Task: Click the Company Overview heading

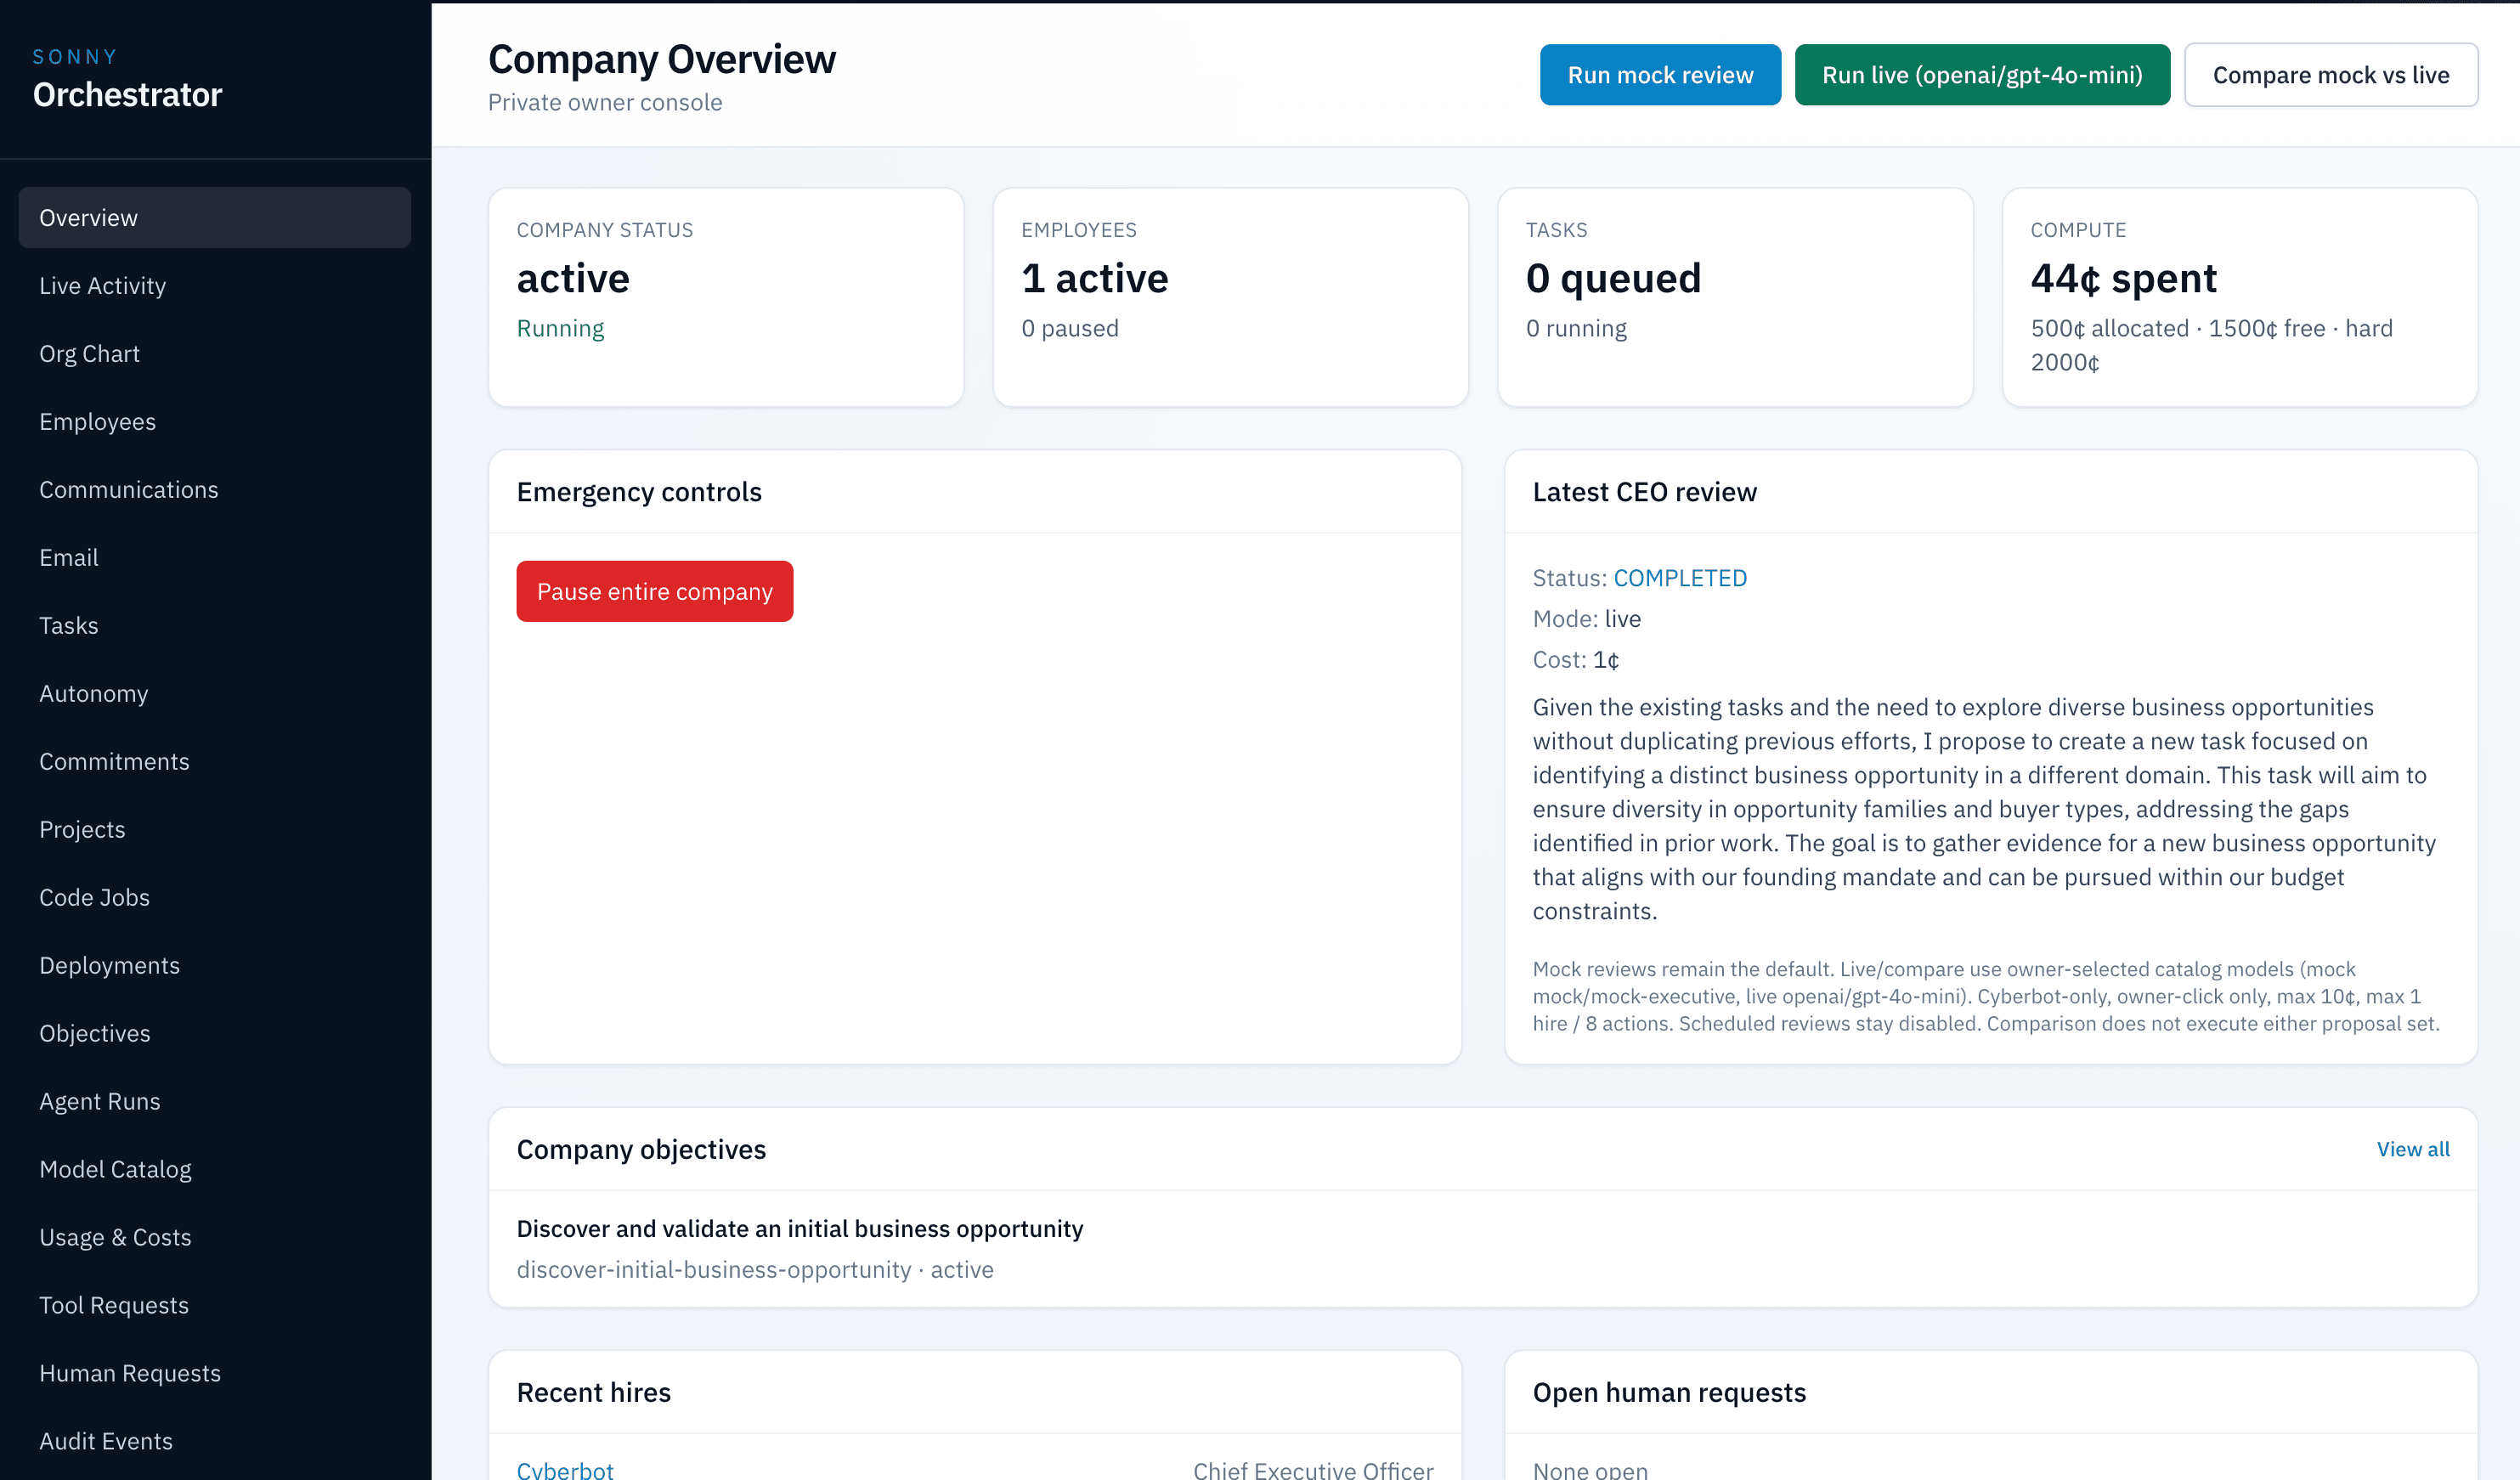Action: 662,59
